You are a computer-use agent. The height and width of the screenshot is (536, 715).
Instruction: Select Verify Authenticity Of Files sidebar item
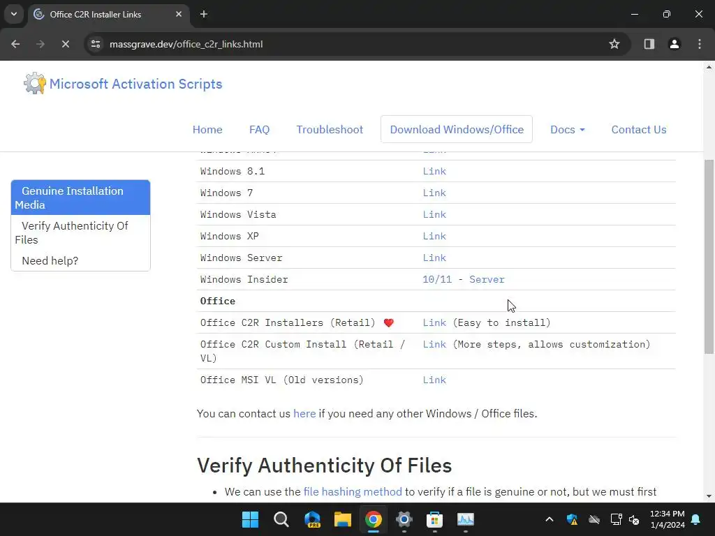click(x=80, y=232)
